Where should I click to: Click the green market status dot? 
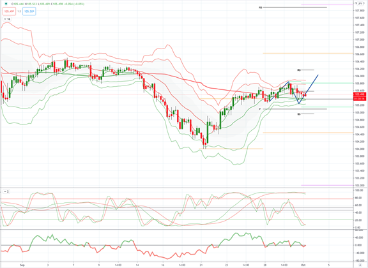click(x=6, y=4)
